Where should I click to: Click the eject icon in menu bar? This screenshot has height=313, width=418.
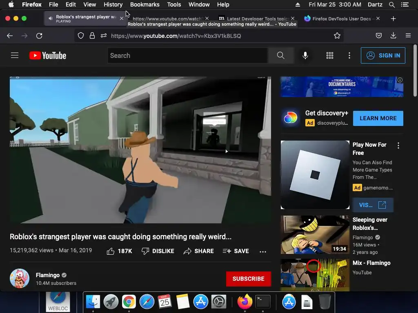[298, 4]
